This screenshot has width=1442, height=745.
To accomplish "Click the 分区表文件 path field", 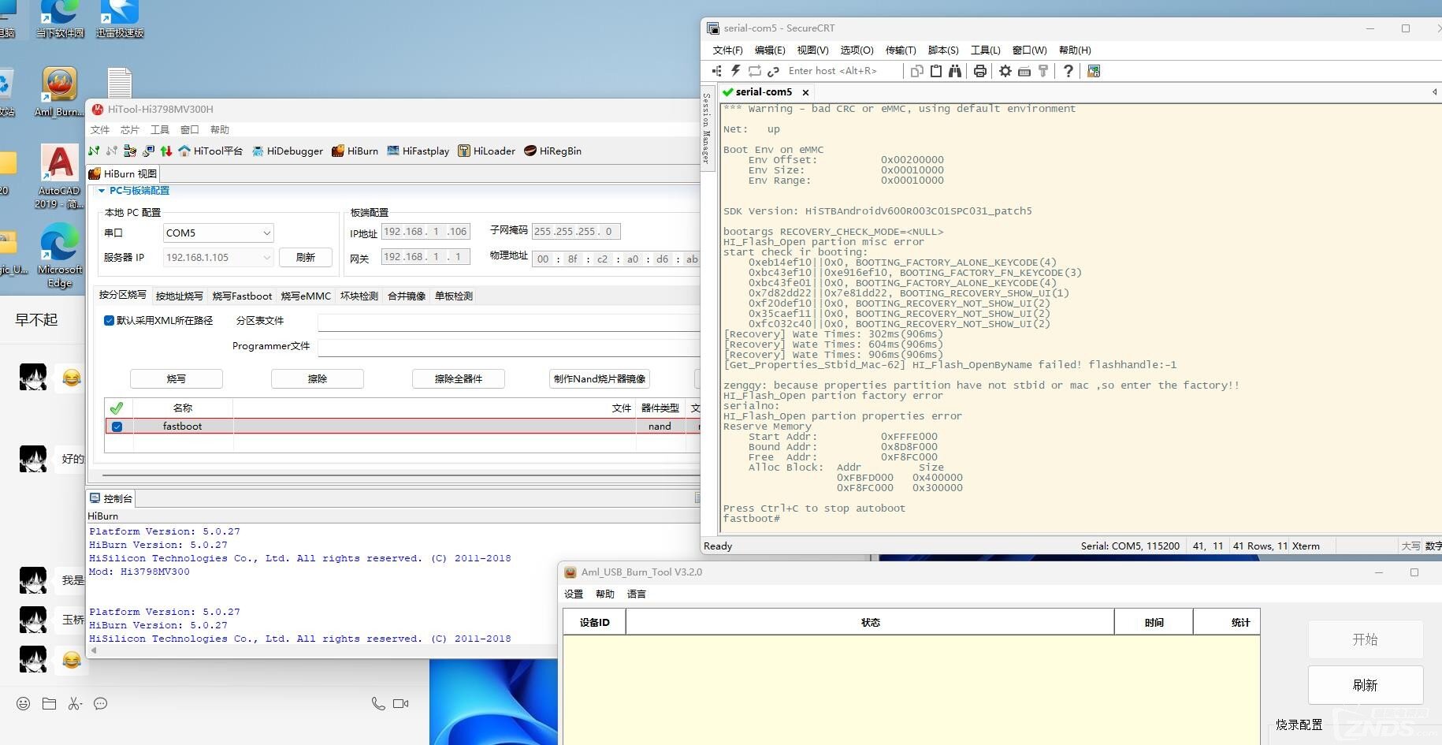I will tap(509, 322).
